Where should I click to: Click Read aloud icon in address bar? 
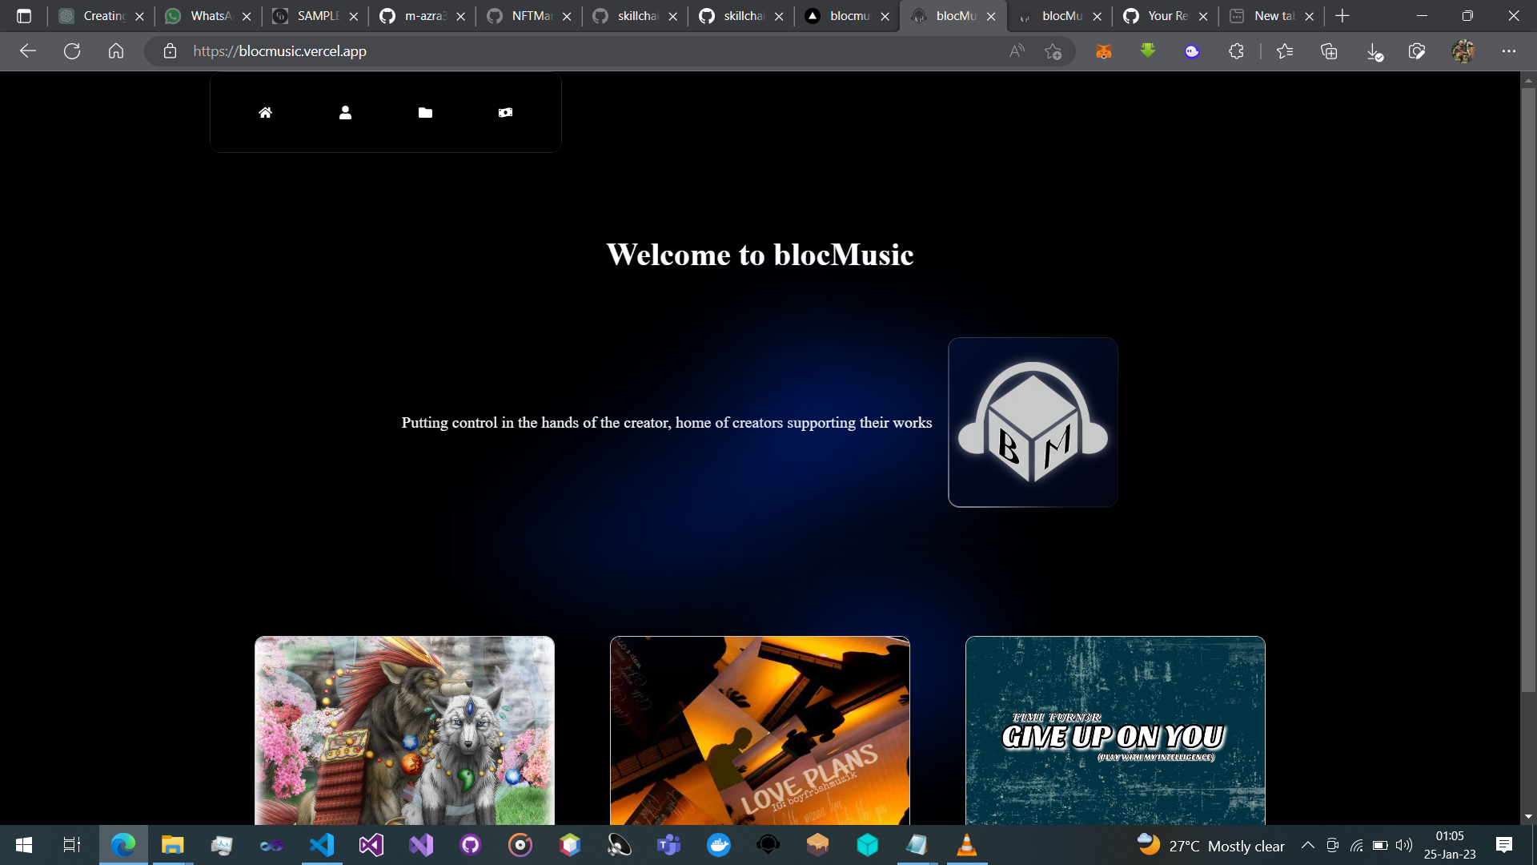tap(1017, 51)
